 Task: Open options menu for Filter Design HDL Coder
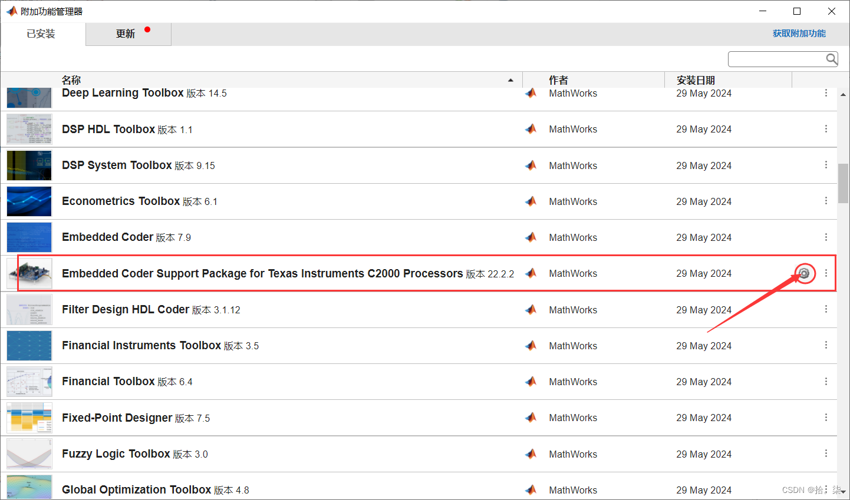pos(826,309)
